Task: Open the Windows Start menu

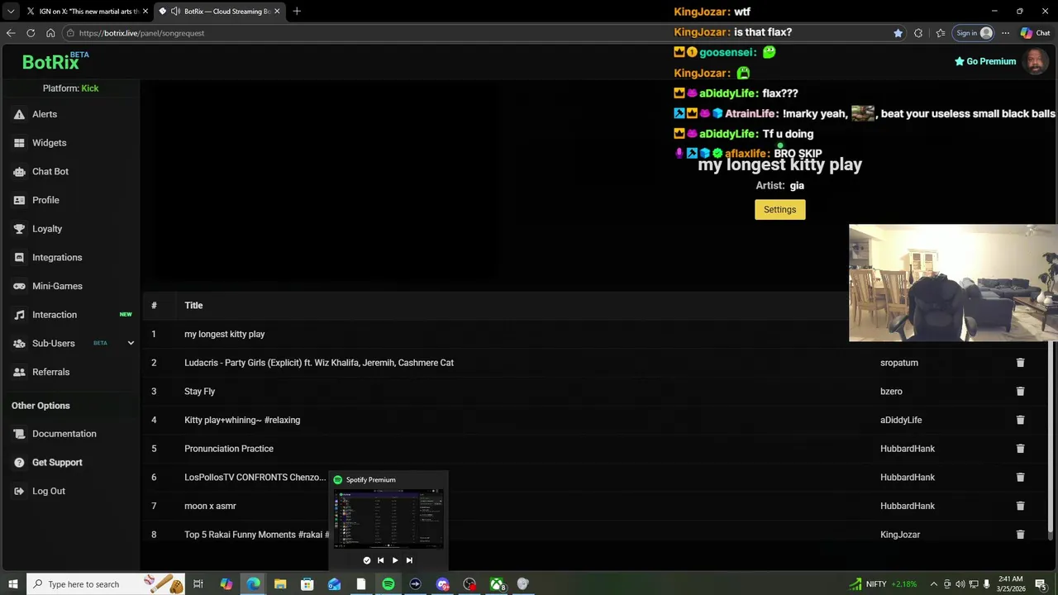Action: click(12, 584)
